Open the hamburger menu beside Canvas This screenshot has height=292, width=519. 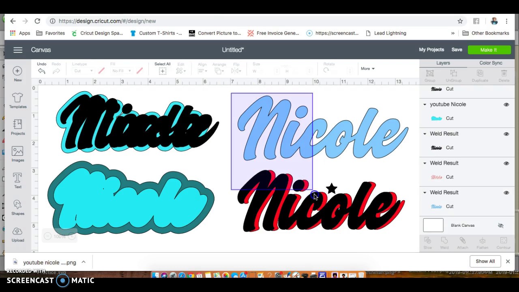(18, 50)
